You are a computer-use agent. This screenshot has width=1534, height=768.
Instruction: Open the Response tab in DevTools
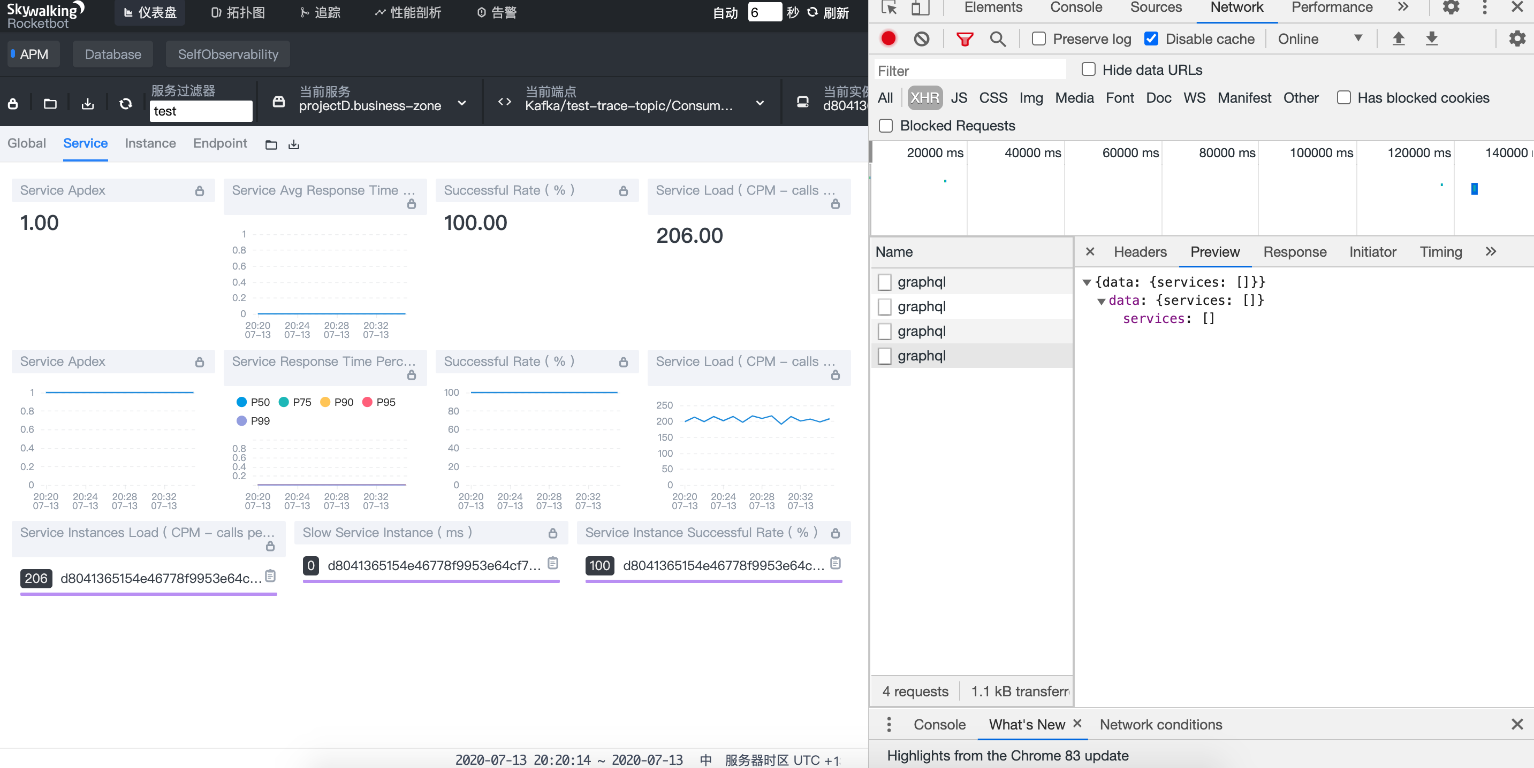pos(1294,252)
